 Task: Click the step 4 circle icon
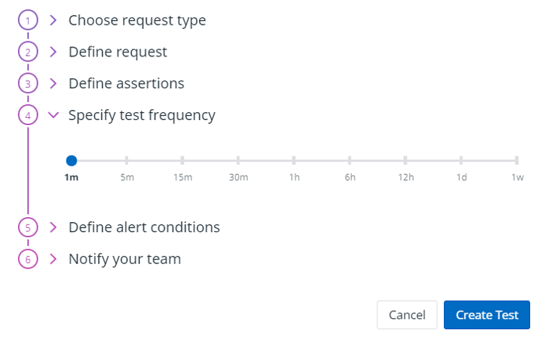pos(28,115)
